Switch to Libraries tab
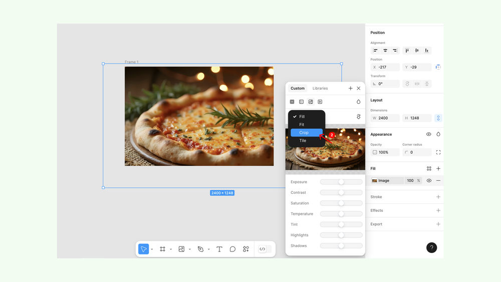The image size is (501, 282). (x=320, y=89)
